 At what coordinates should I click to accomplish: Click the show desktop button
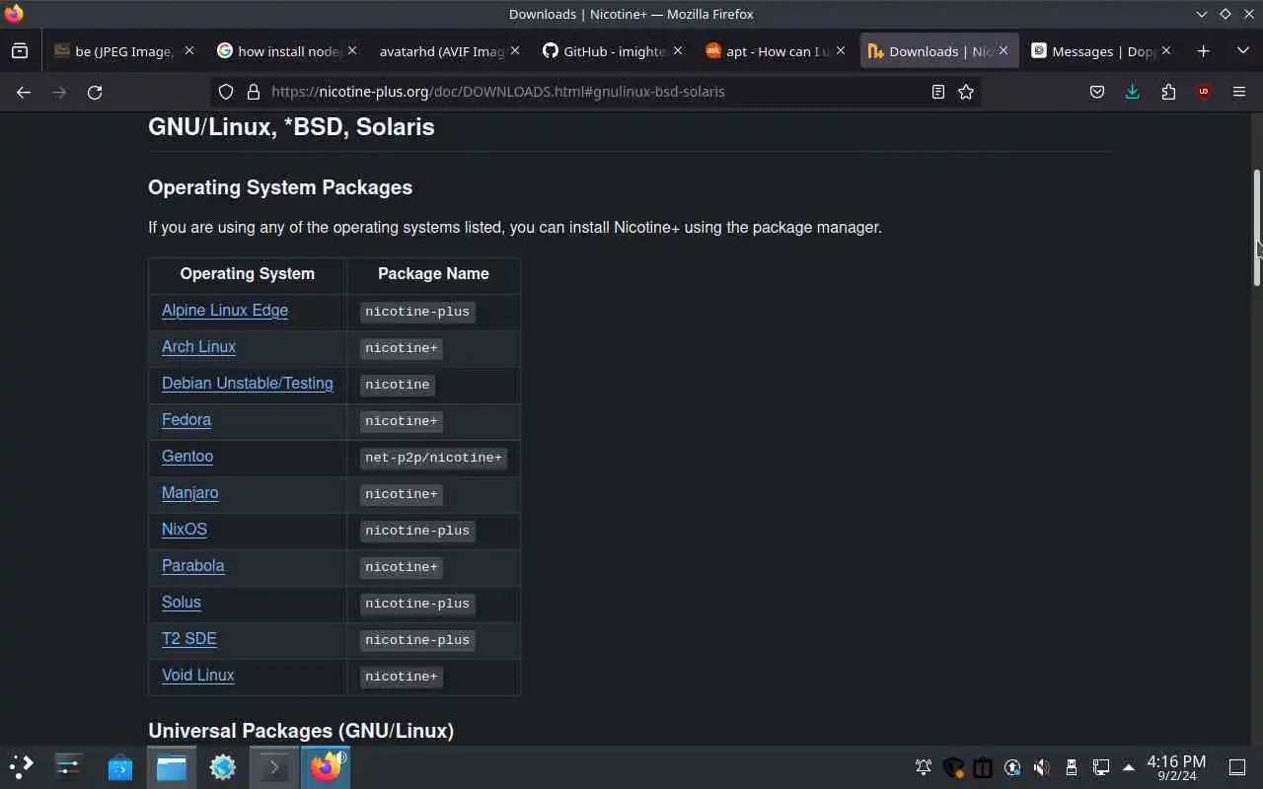(x=1237, y=767)
